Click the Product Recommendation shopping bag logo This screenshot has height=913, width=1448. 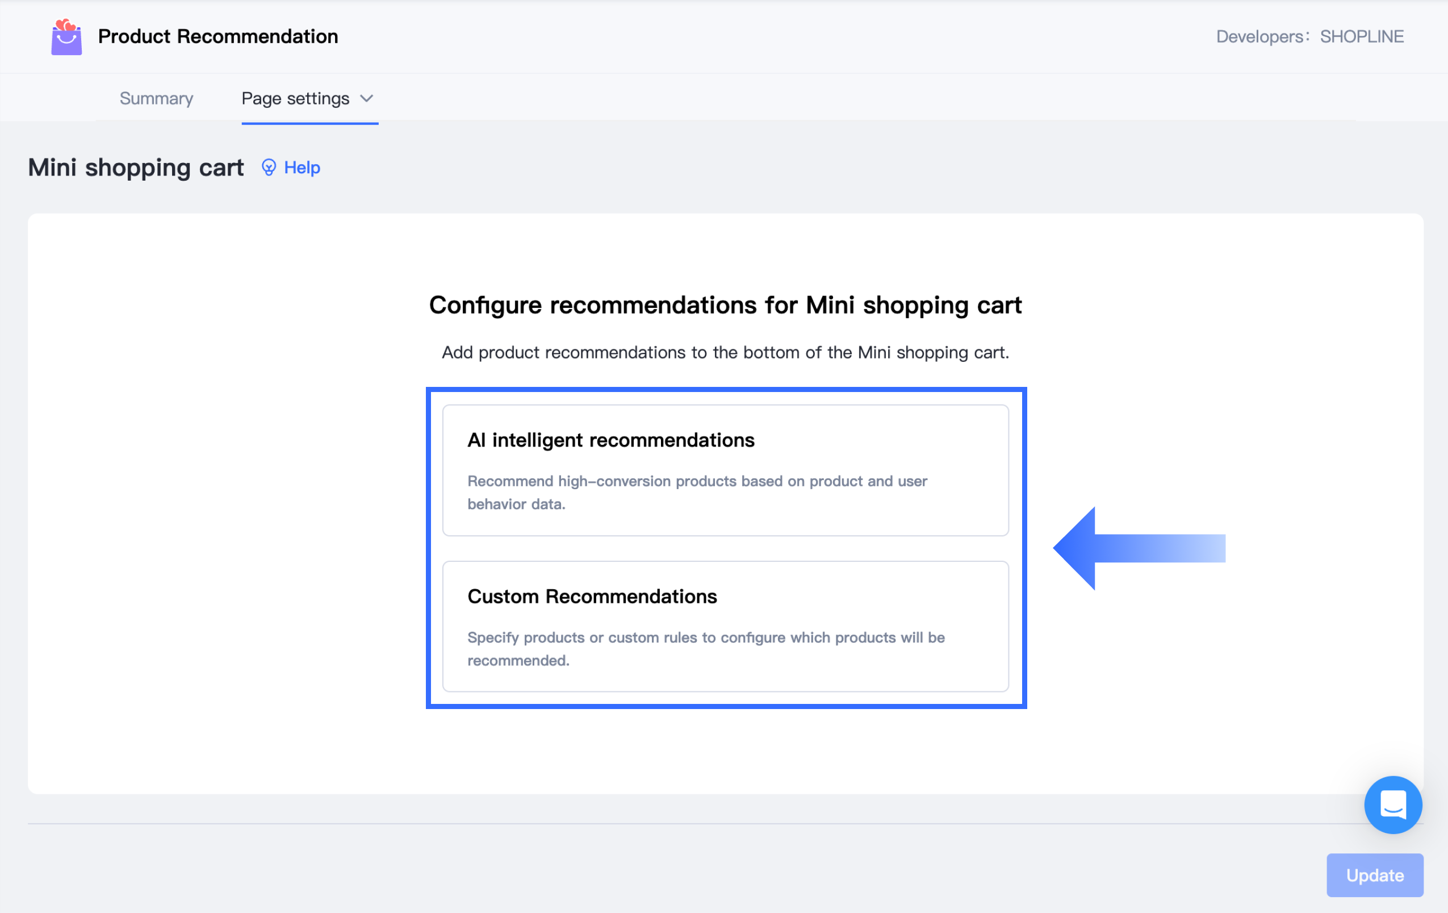pos(66,37)
